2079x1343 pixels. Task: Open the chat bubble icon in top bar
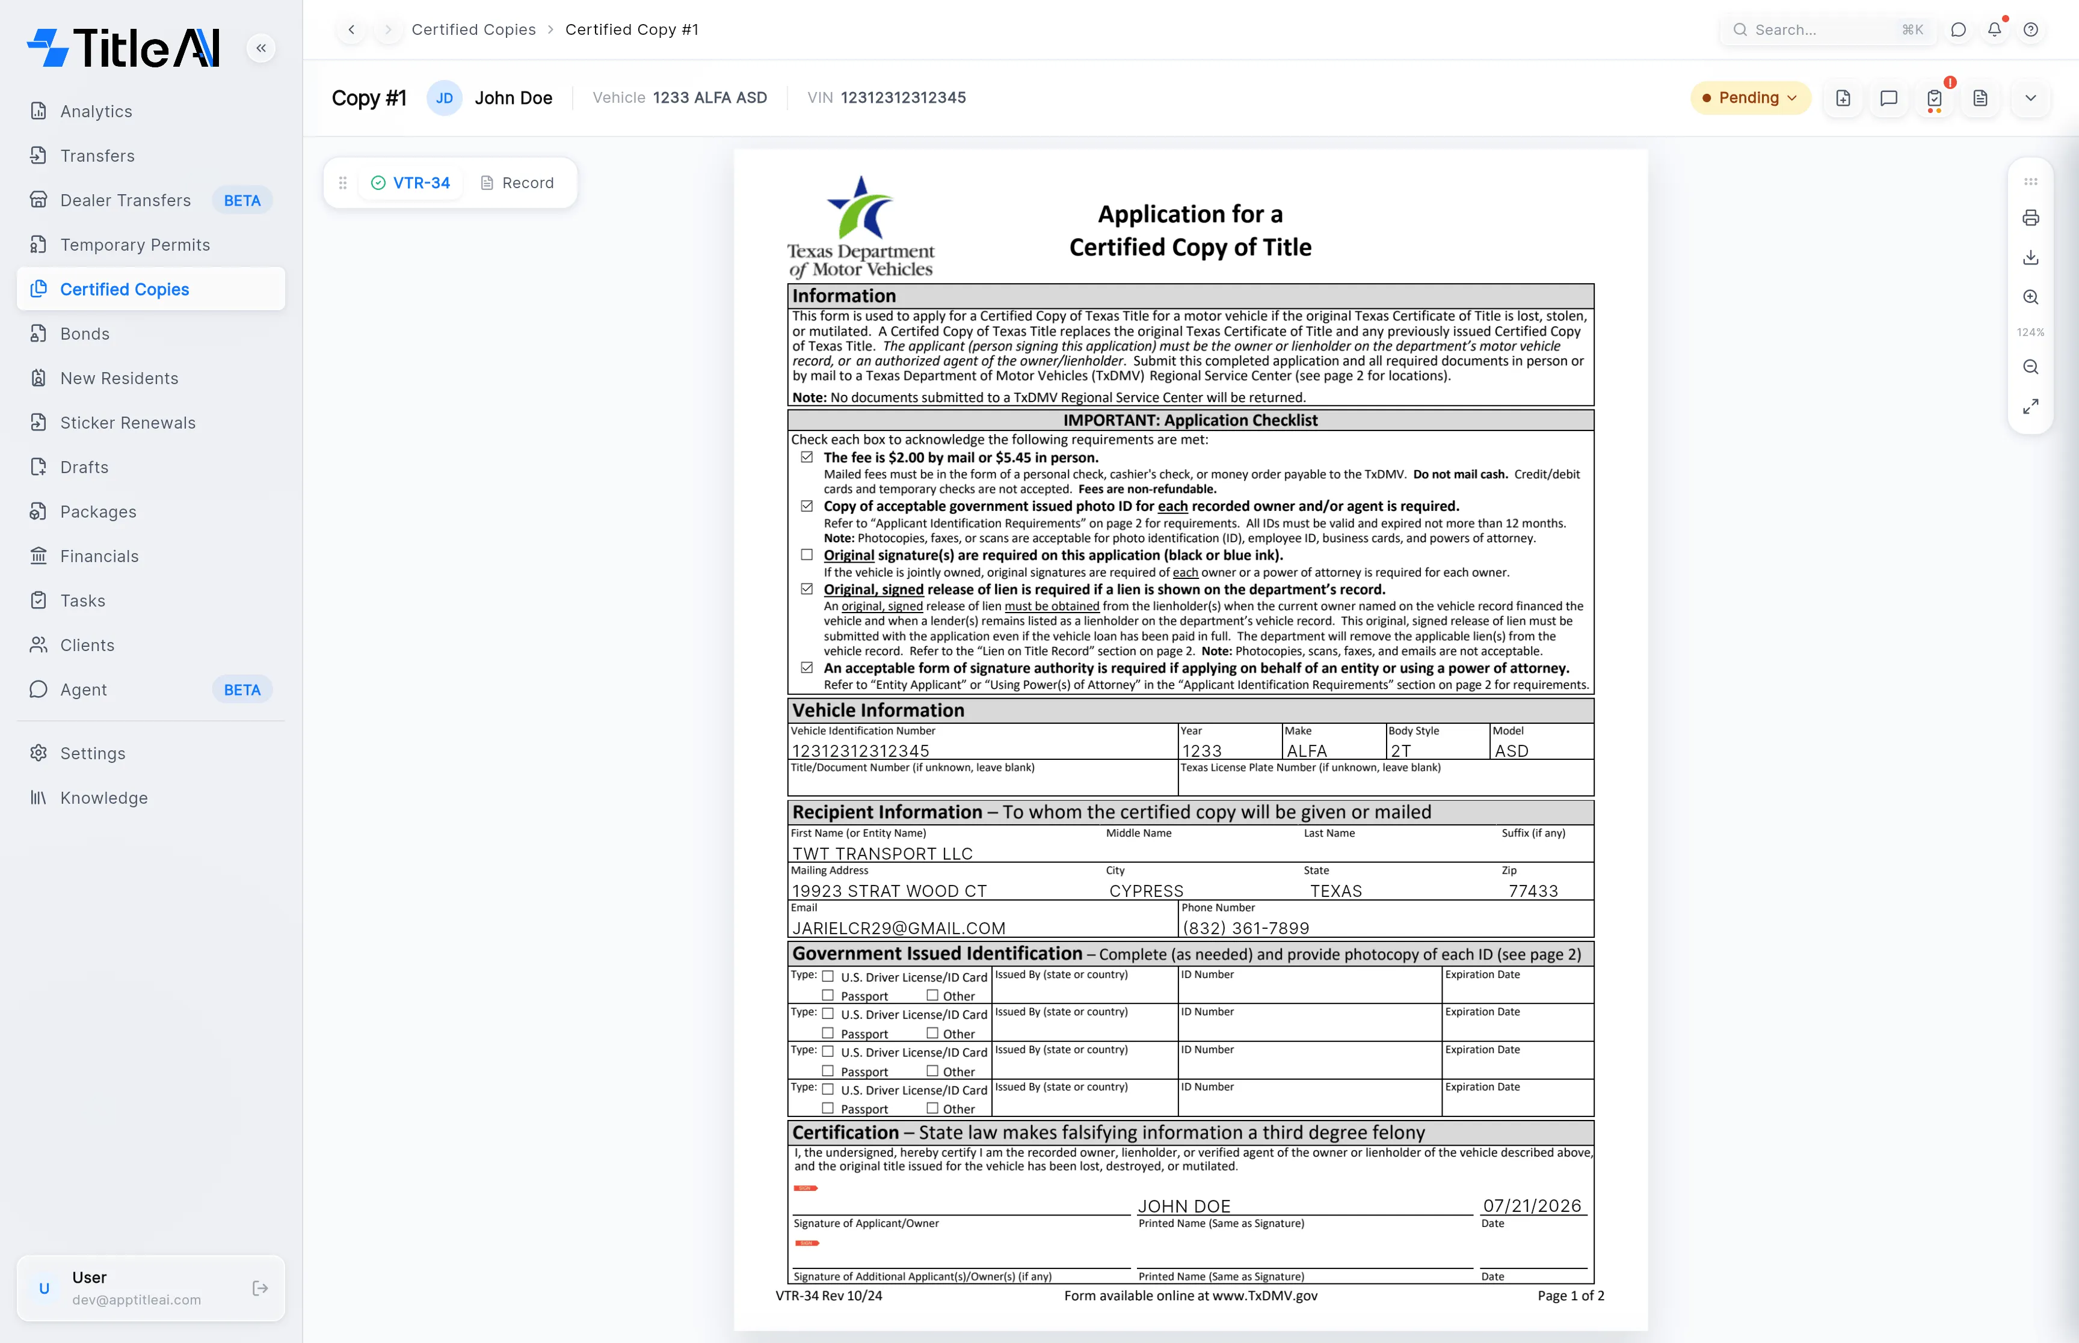pos(1959,29)
